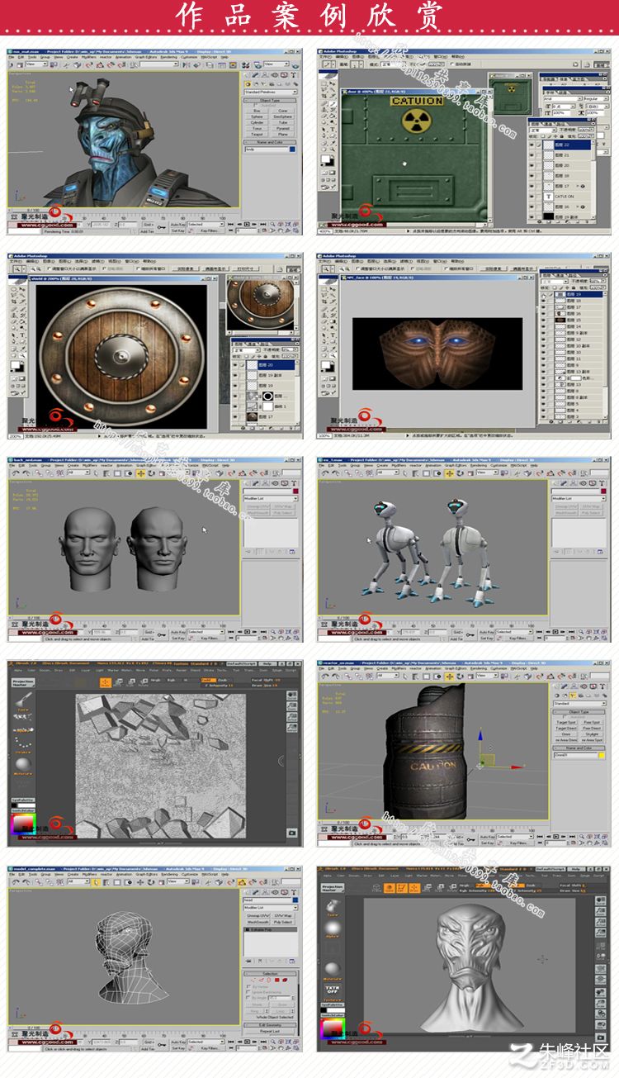The image size is (619, 1078).
Task: Click Projection Master in ZBrush rubble window
Action: (x=23, y=681)
